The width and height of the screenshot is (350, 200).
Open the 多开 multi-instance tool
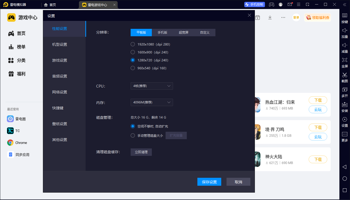click(344, 92)
